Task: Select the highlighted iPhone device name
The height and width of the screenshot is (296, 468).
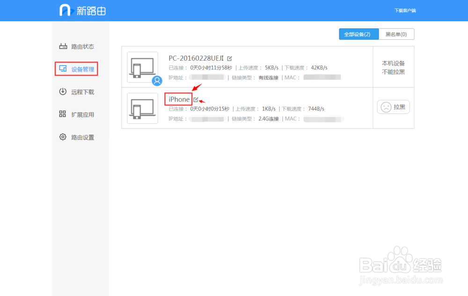Action: [x=178, y=99]
